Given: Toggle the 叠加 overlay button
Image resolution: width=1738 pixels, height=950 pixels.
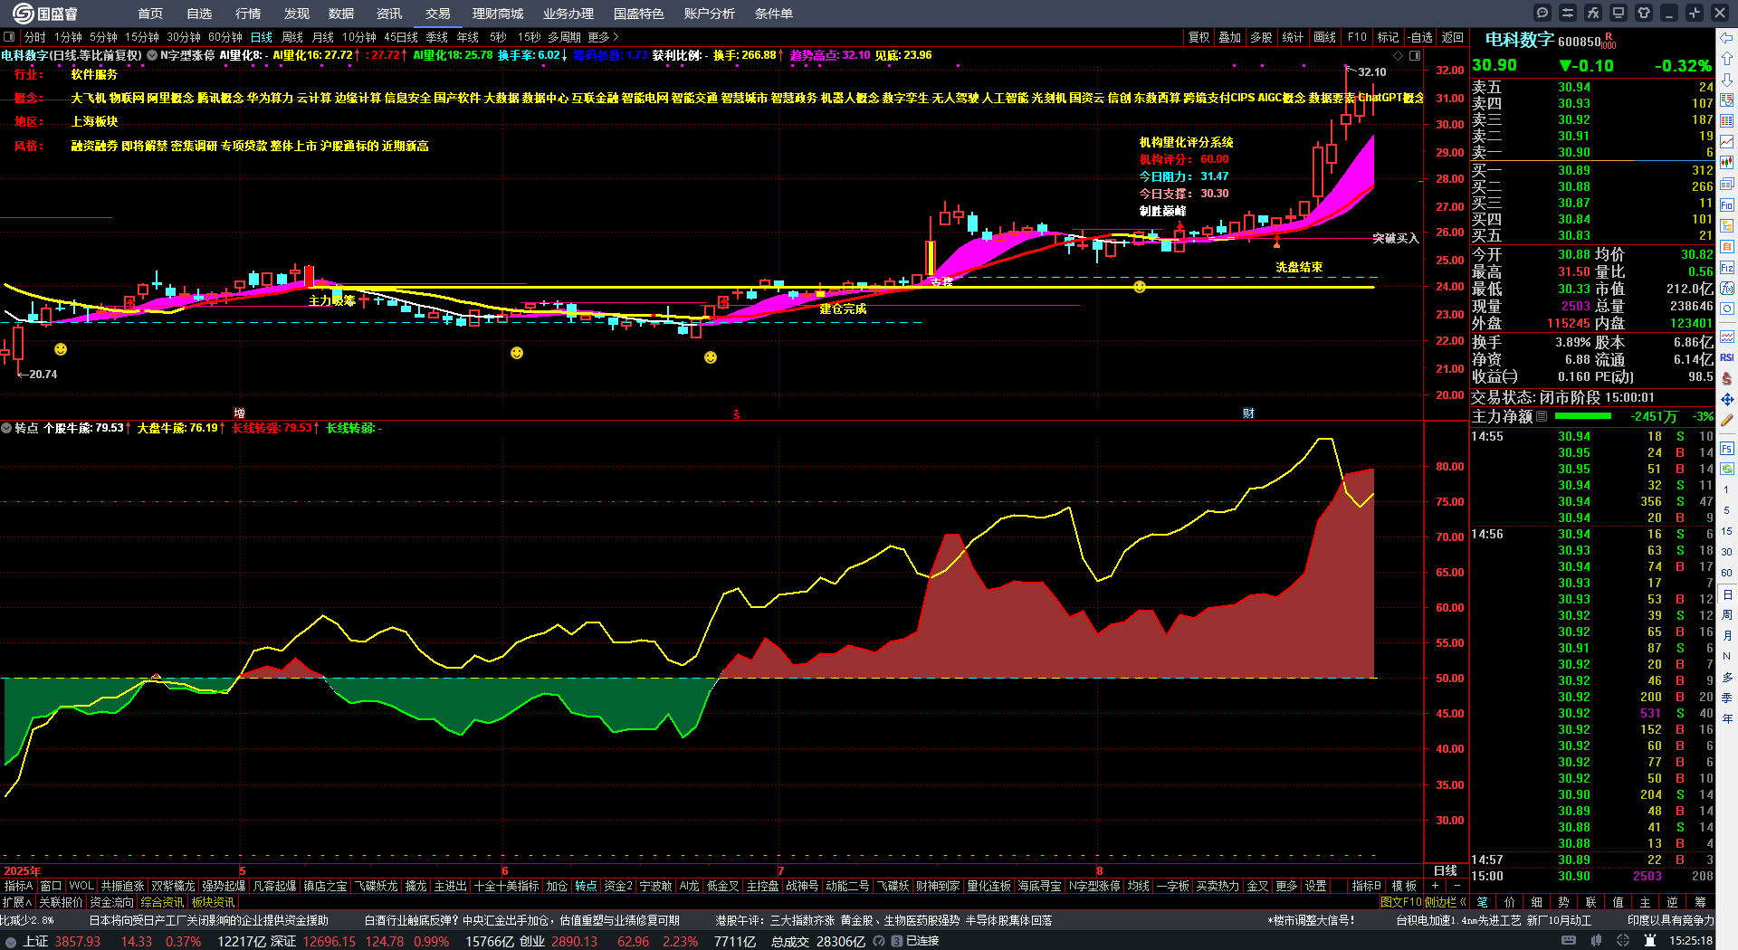Looking at the screenshot, I should point(1229,37).
